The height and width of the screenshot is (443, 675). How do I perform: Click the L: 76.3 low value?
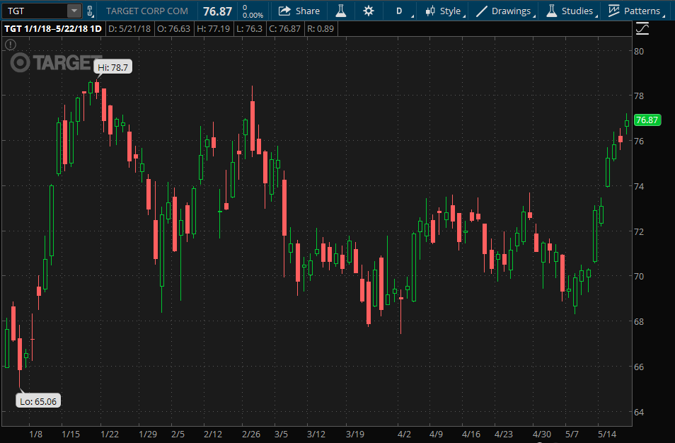(x=249, y=29)
